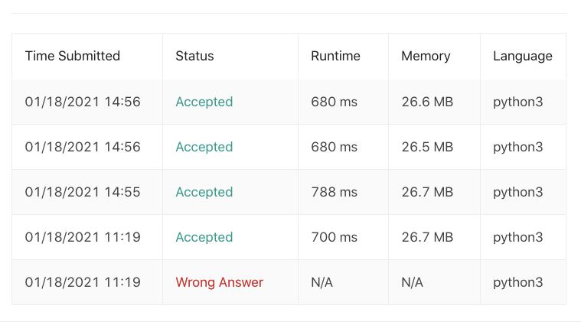Click python3 in the Wrong Answer row

click(x=517, y=282)
